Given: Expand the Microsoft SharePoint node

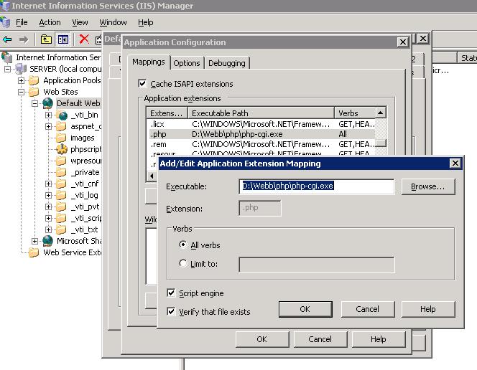Looking at the screenshot, I should coord(34,242).
